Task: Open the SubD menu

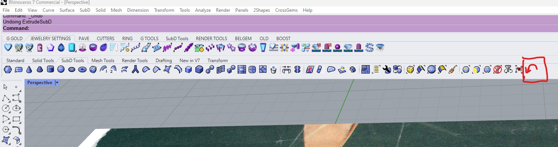Action: [85, 10]
